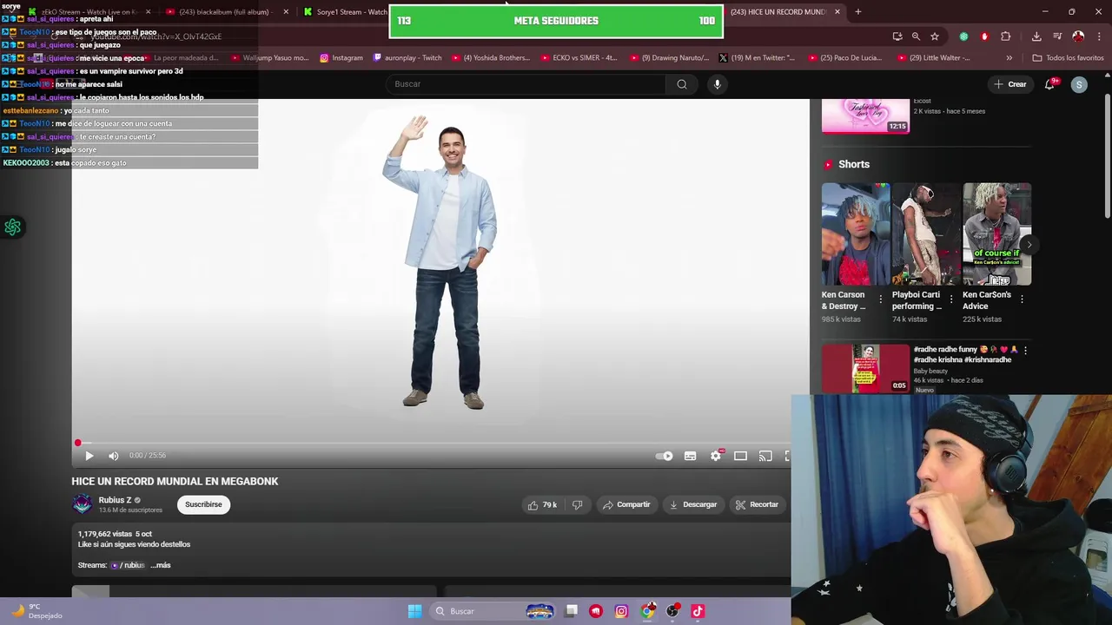Expand the description with ...más

pyautogui.click(x=161, y=565)
